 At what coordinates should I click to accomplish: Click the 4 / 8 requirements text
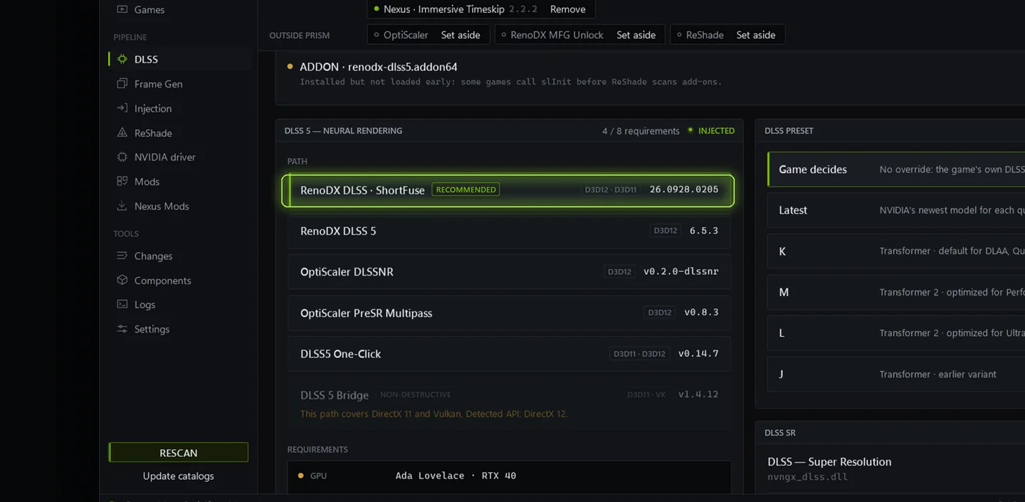[641, 131]
